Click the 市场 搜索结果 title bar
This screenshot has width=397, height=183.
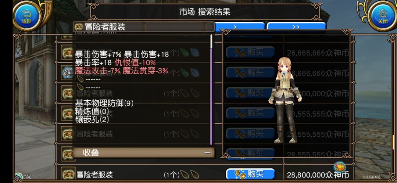click(x=205, y=12)
